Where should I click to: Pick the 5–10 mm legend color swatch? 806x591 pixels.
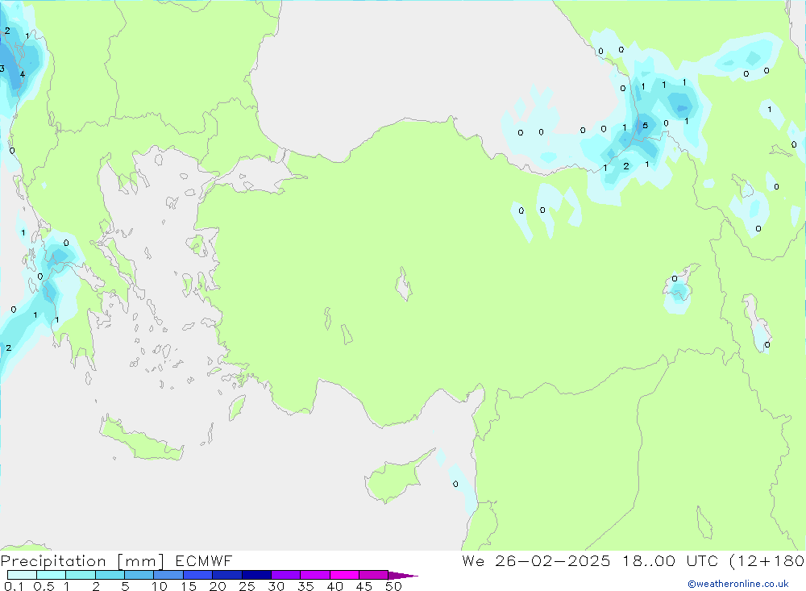(x=139, y=575)
